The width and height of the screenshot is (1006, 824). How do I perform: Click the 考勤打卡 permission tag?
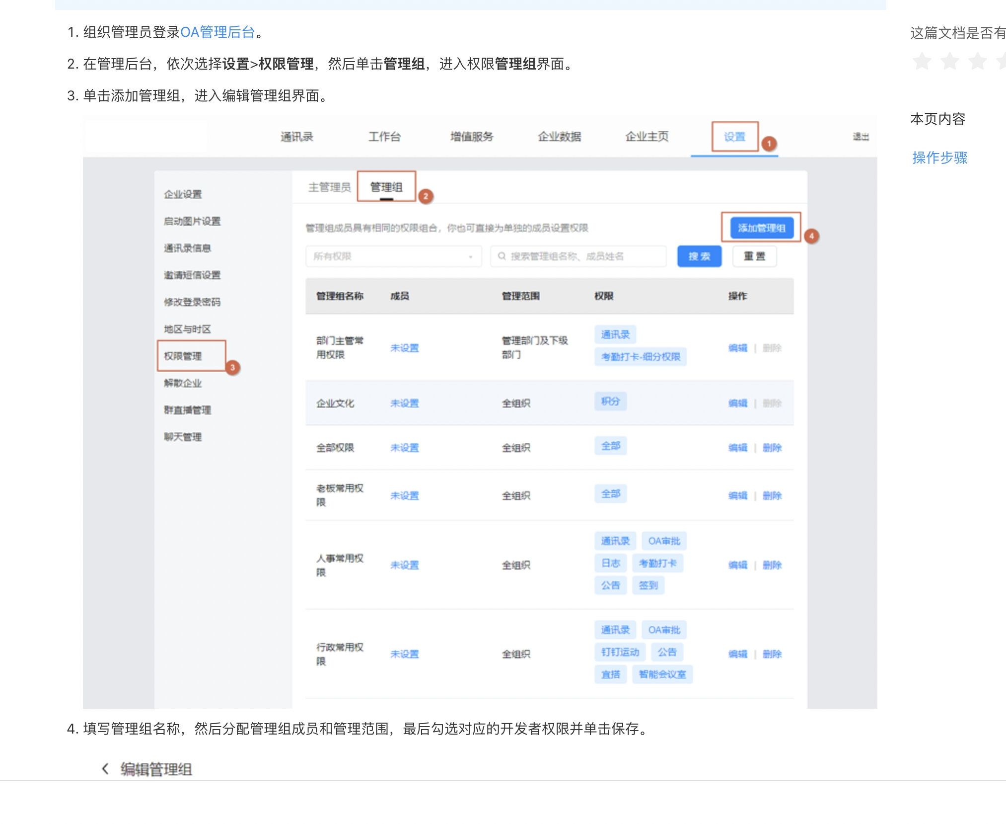(x=658, y=563)
